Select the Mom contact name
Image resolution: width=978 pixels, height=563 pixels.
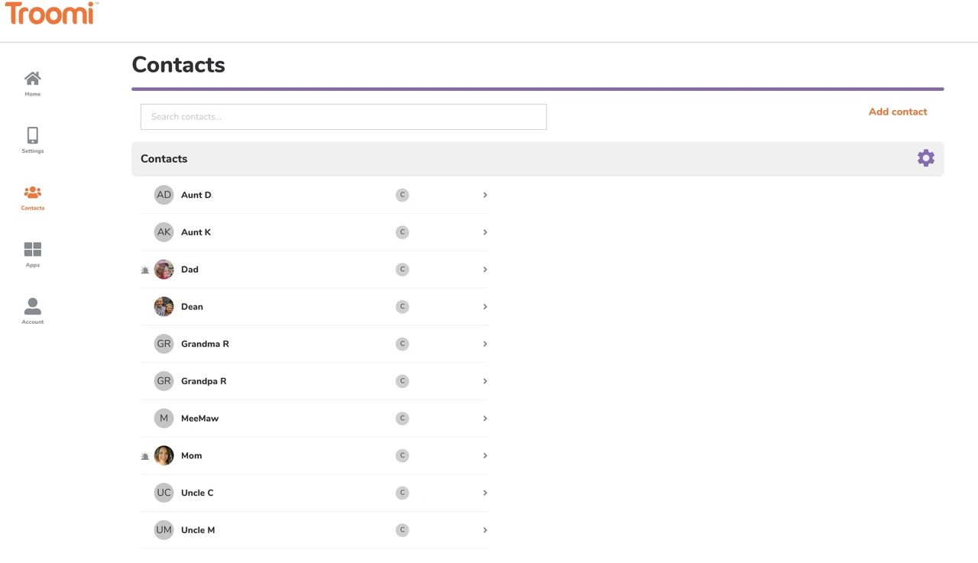point(191,455)
